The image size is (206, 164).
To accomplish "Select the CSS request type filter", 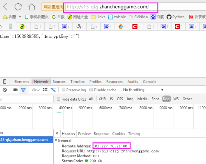I will coord(120,99).
